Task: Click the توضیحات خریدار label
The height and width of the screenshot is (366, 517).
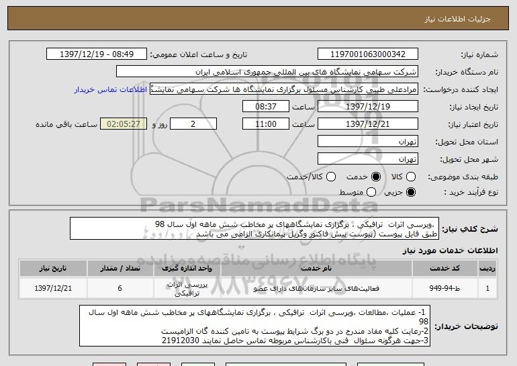Action: tap(466, 326)
